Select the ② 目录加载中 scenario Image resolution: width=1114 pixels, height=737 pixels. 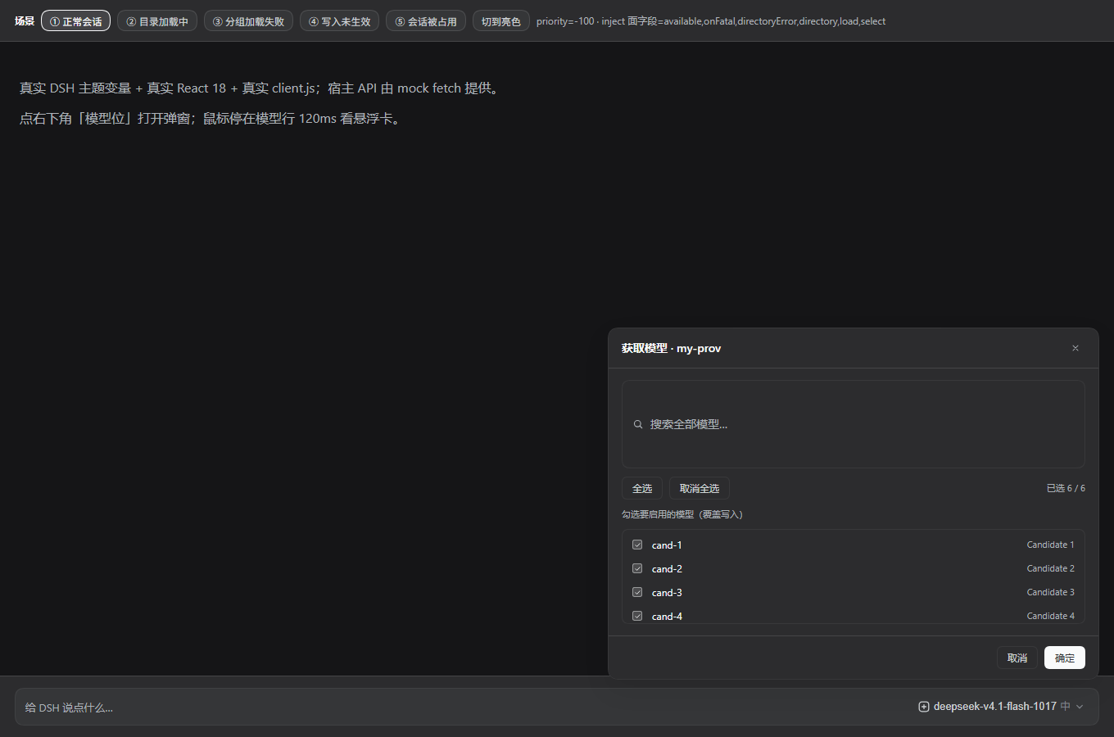[157, 21]
